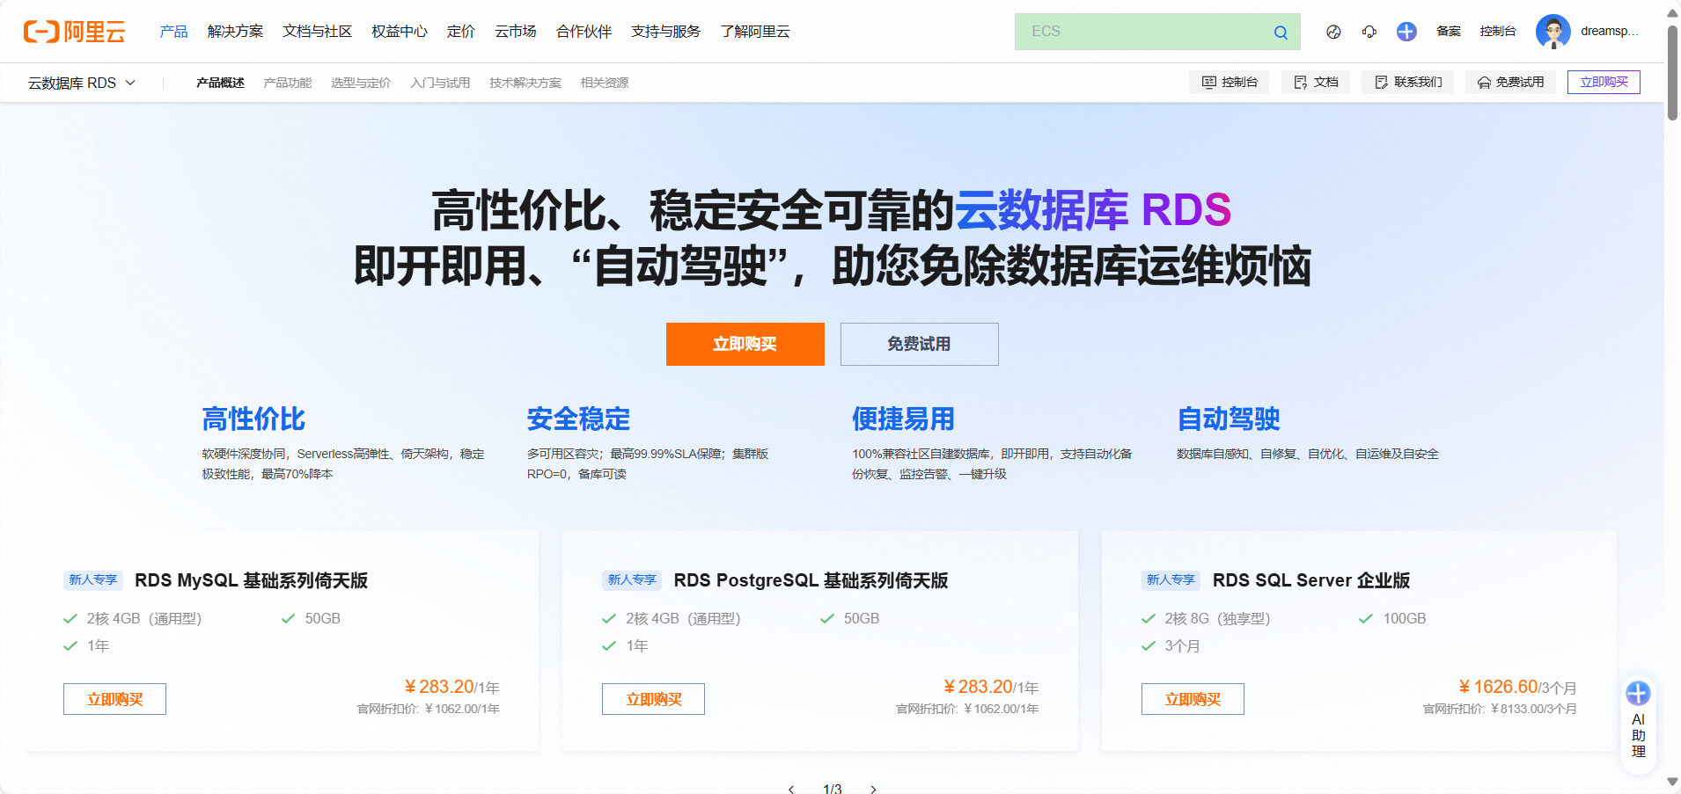Open the 控制台 console icon button in secondary bar
The width and height of the screenshot is (1681, 794).
[1230, 82]
